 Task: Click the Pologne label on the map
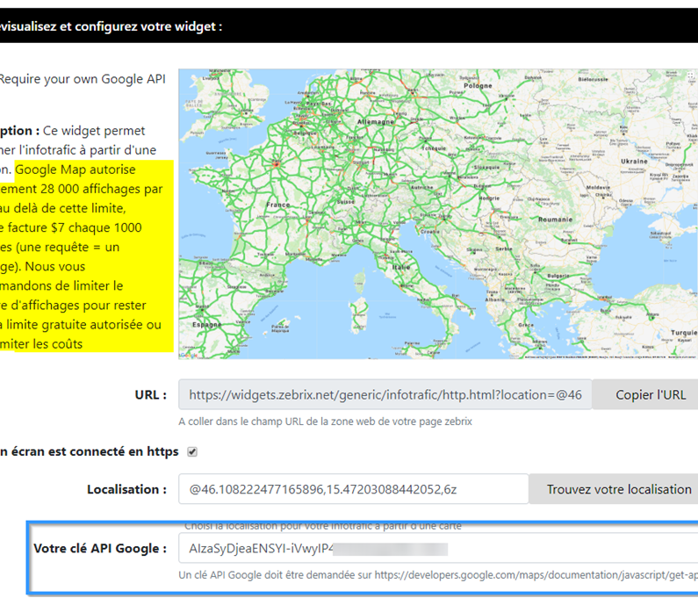coord(478,87)
